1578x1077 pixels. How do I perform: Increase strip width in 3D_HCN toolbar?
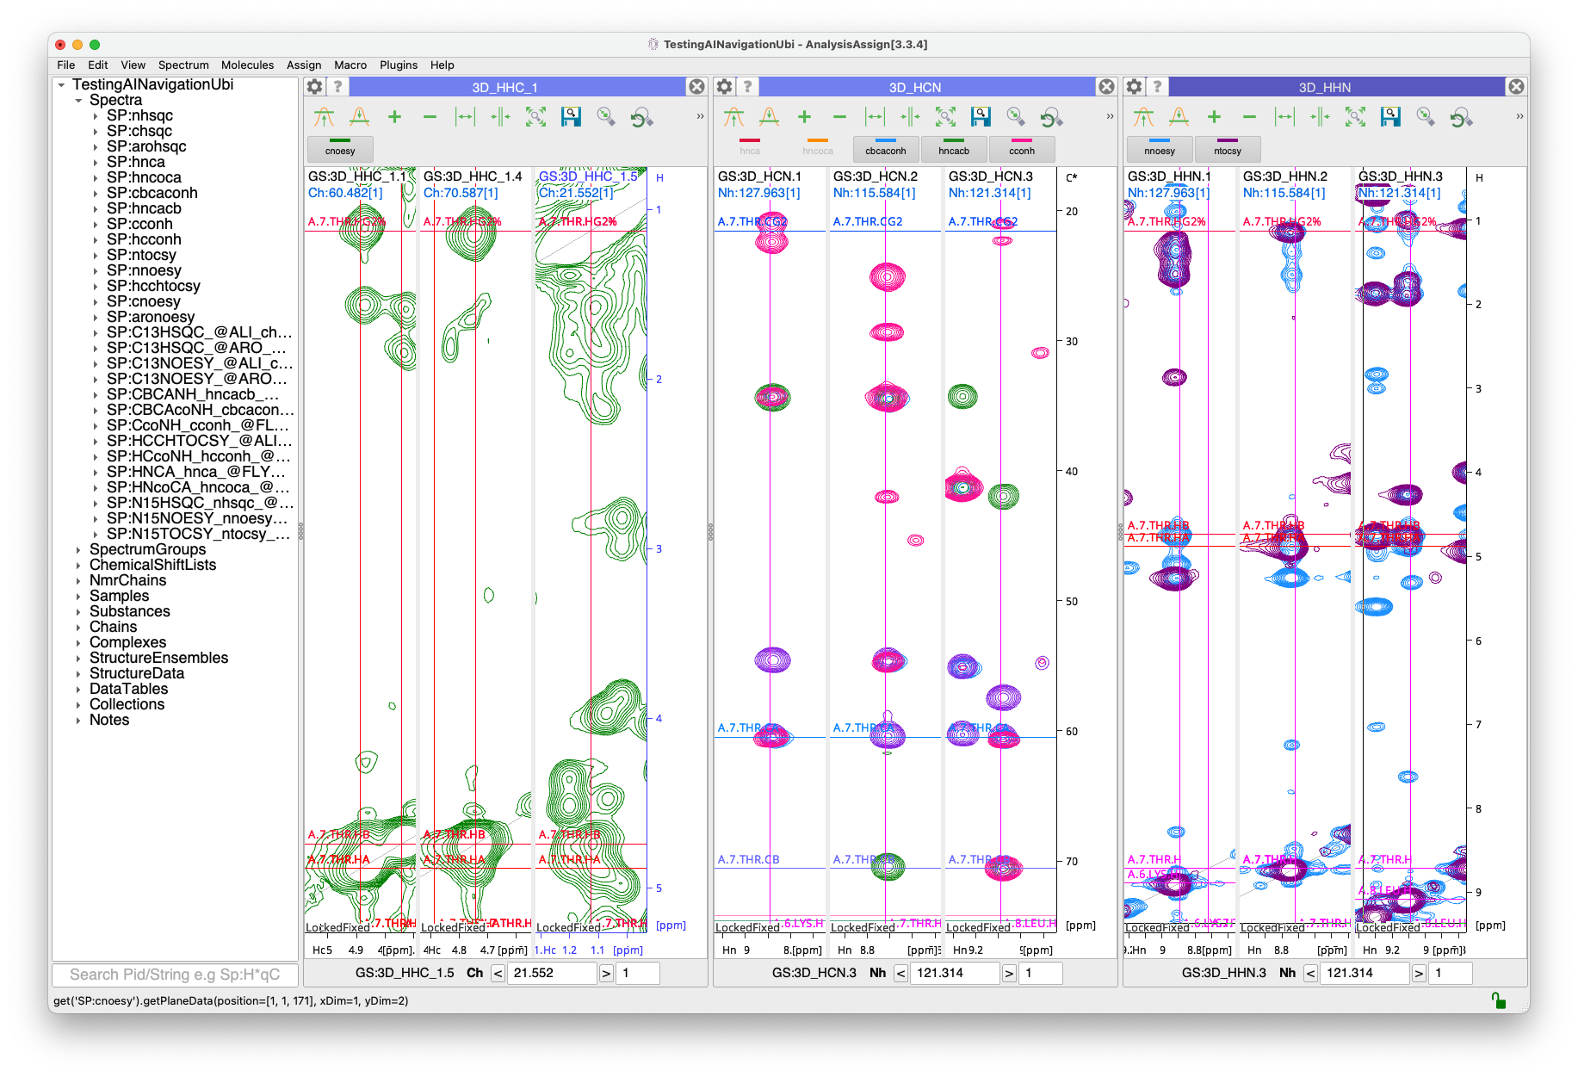[x=875, y=117]
